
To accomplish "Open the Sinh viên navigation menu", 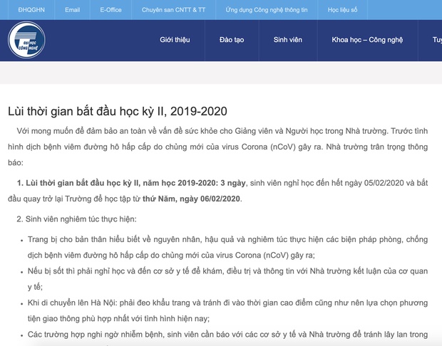I will pyautogui.click(x=287, y=40).
